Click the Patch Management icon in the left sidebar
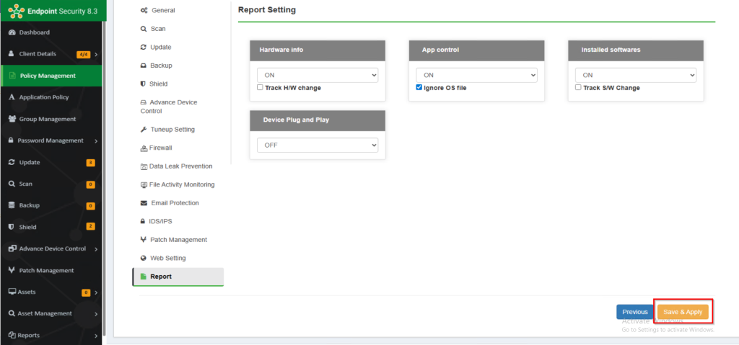The height and width of the screenshot is (345, 739). click(12, 270)
